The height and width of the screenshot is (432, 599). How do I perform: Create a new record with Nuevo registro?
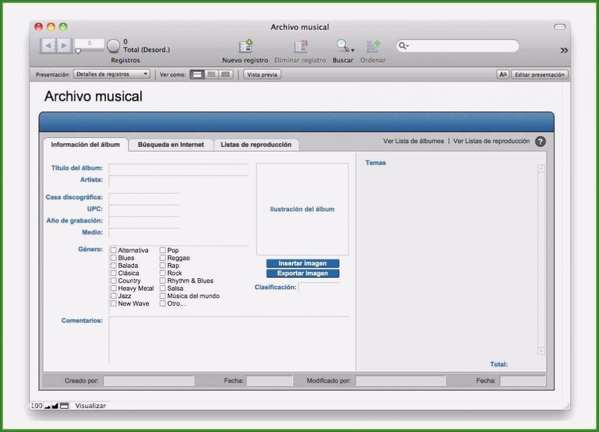click(x=245, y=46)
